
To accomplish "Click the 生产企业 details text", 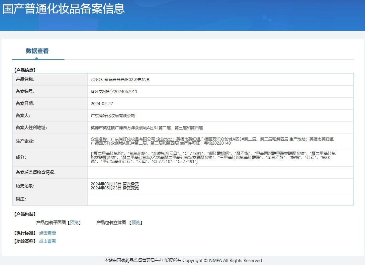I will (212, 141).
